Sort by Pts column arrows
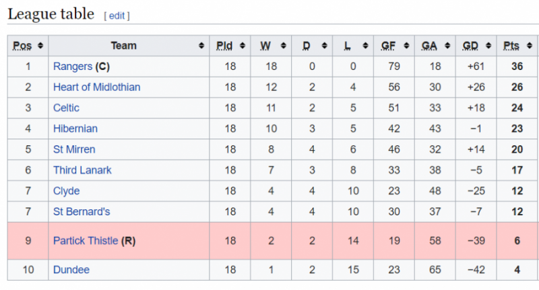This screenshot has height=290, width=539. (x=530, y=46)
